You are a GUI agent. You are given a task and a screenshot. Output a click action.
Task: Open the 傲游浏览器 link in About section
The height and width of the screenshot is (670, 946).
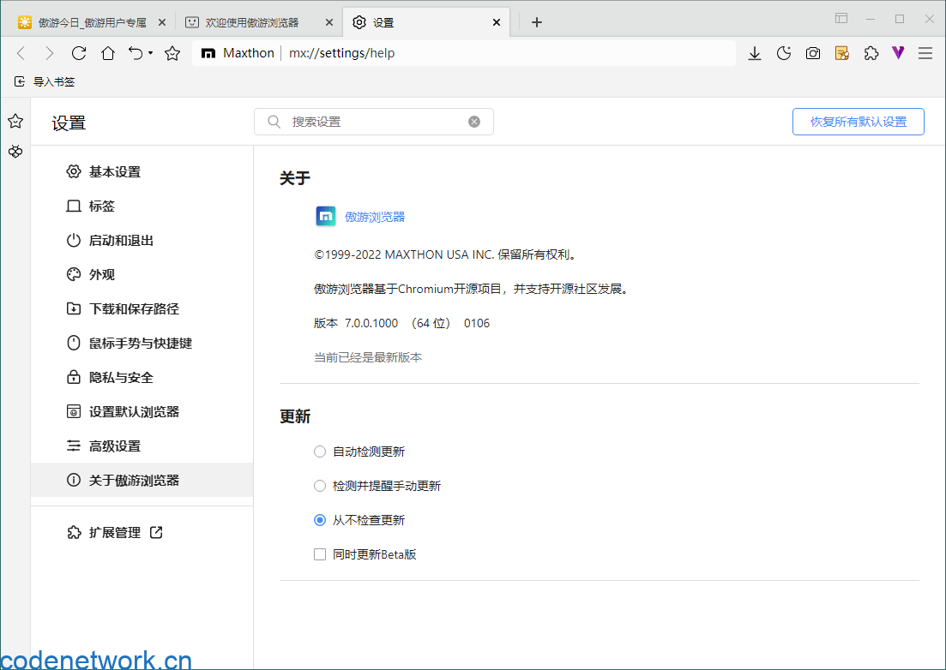375,217
